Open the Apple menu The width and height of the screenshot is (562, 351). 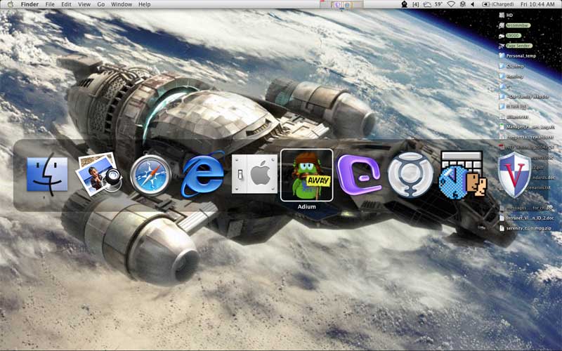tap(11, 4)
